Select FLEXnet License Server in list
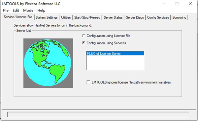The image size is (198, 121). (x=115, y=54)
